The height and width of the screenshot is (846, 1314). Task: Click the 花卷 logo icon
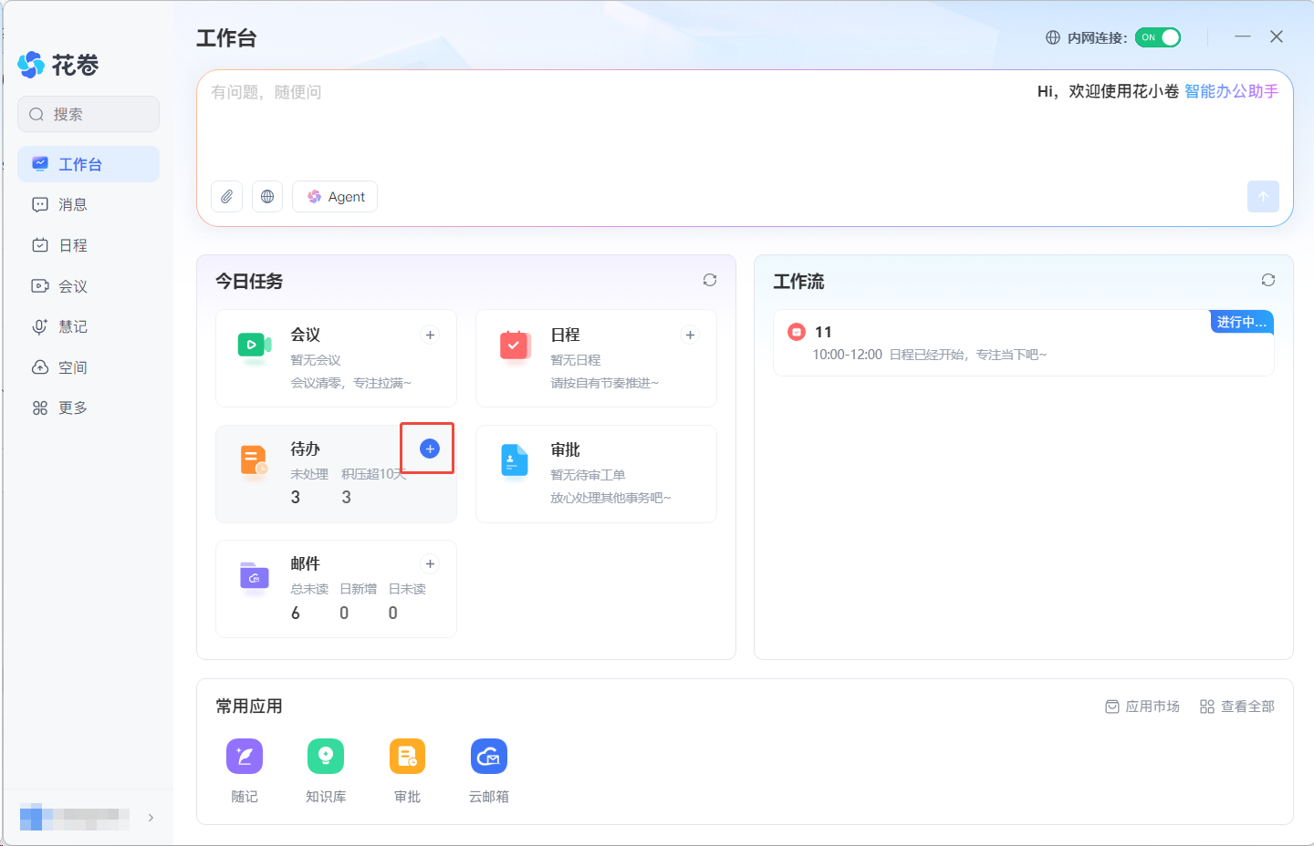[31, 65]
